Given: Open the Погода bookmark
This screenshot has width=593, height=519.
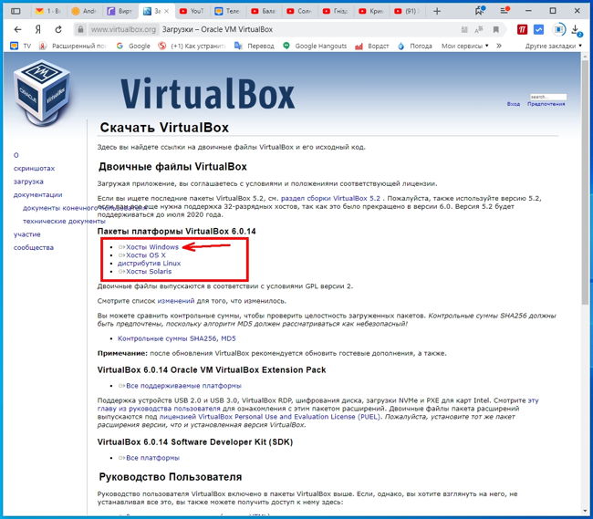Looking at the screenshot, I should [x=414, y=46].
